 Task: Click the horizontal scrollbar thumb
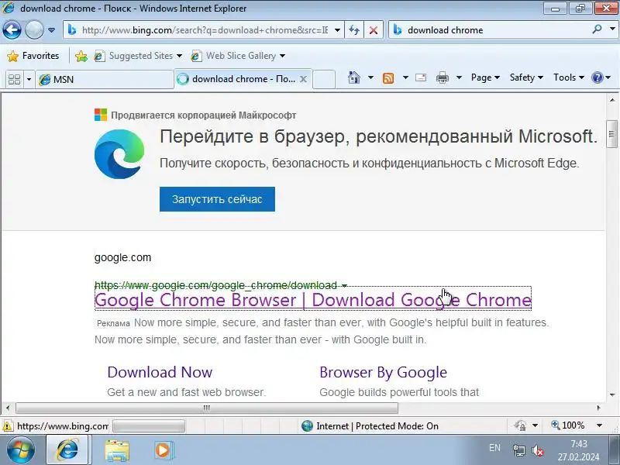207,408
